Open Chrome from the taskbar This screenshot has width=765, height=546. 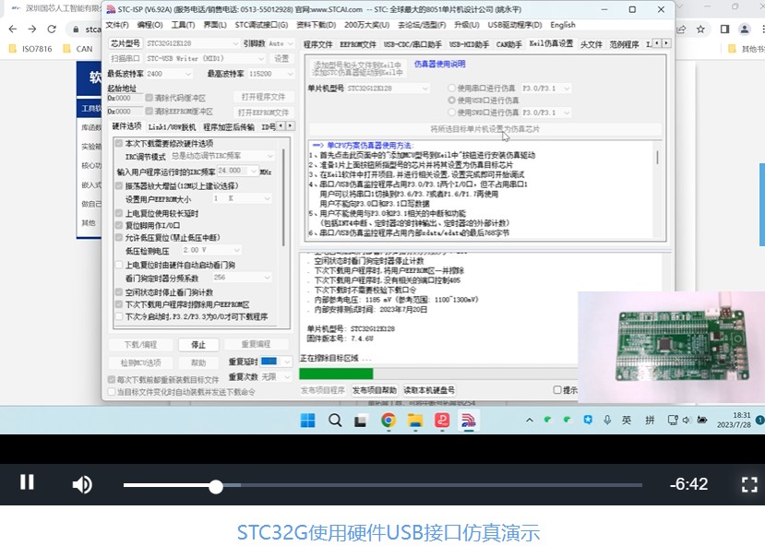pyautogui.click(x=388, y=421)
